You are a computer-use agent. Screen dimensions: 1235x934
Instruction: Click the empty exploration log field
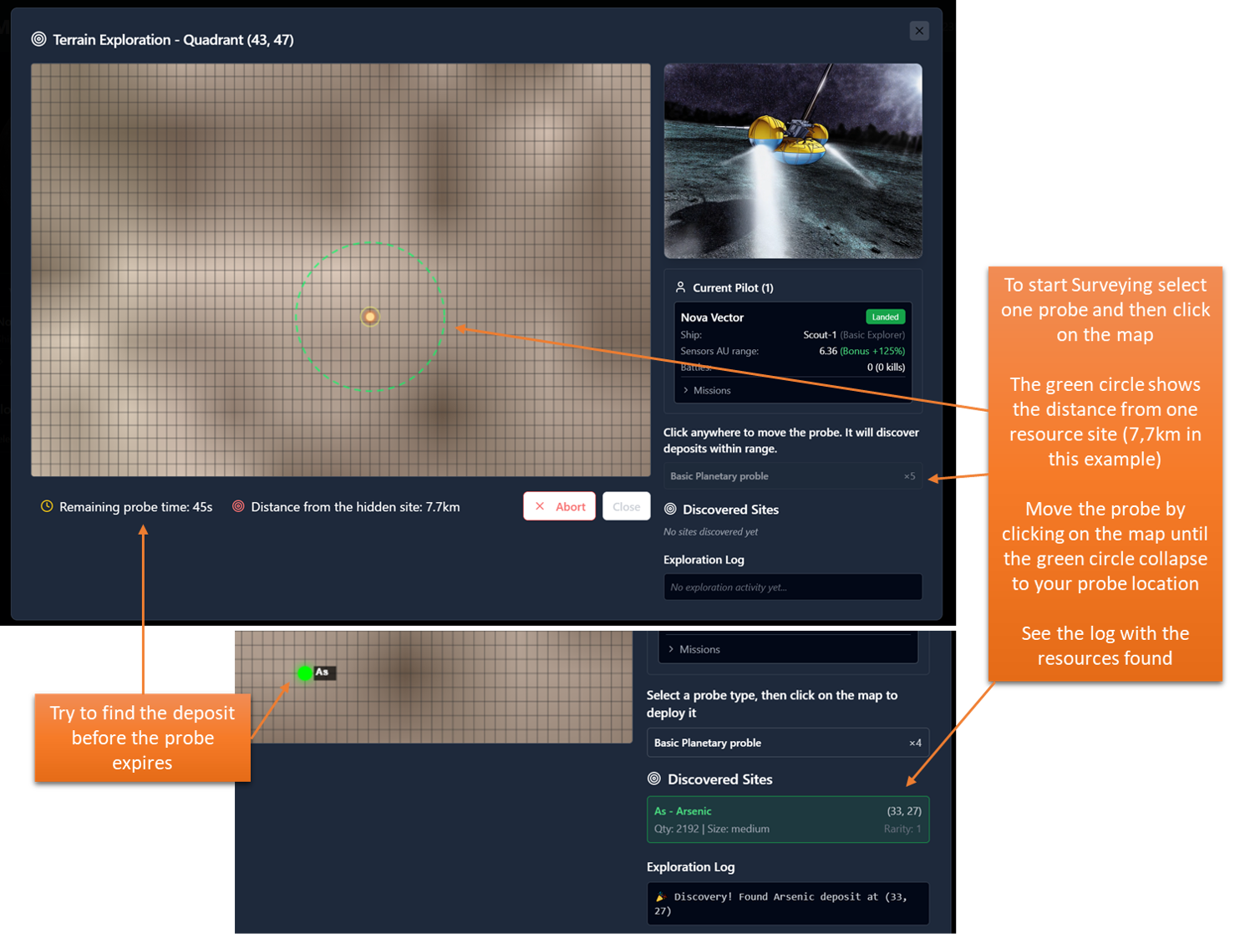792,587
